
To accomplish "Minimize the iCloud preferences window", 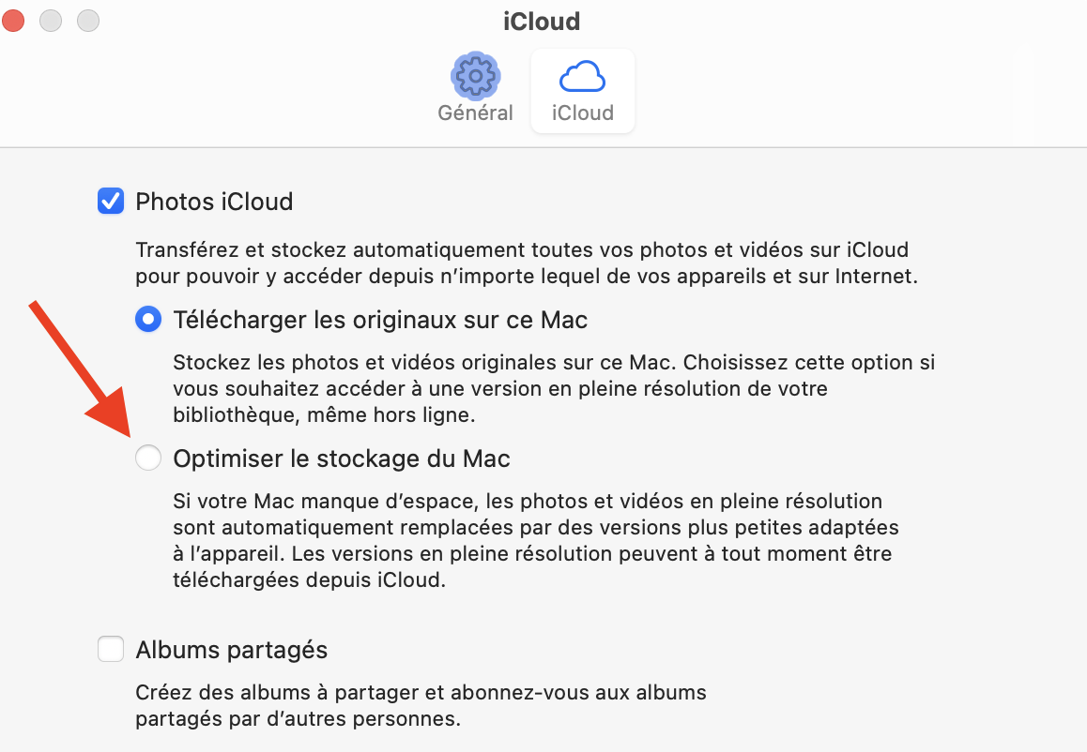I will click(51, 20).
